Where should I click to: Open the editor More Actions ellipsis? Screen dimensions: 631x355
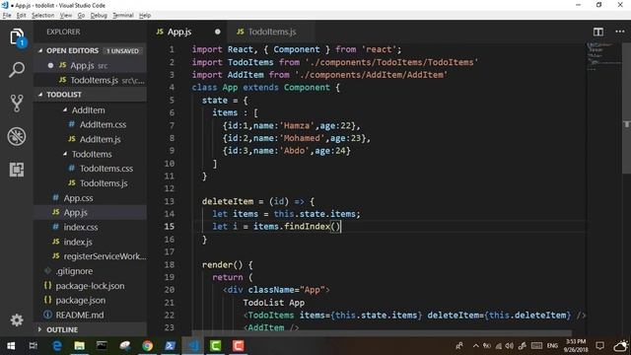click(619, 32)
